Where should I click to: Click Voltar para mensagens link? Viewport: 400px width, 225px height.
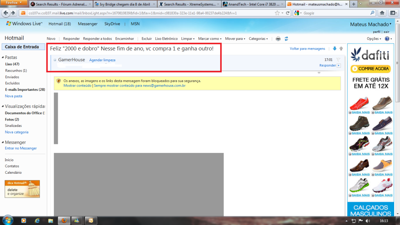[x=307, y=49]
